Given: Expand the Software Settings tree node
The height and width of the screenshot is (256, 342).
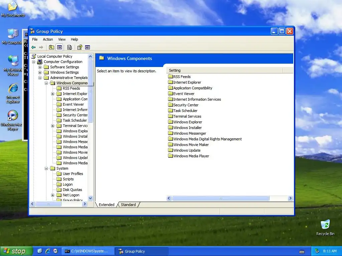Looking at the screenshot, I should tap(40, 67).
